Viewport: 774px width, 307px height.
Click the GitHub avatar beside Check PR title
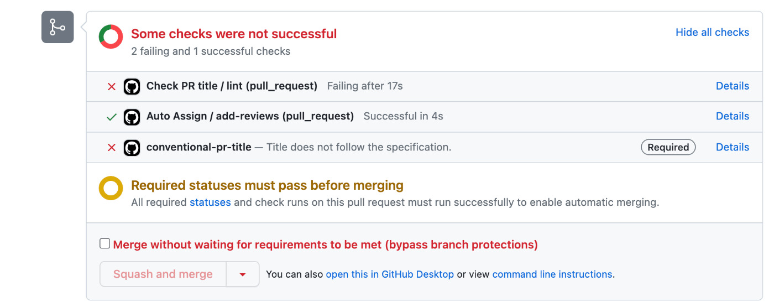pyautogui.click(x=132, y=86)
